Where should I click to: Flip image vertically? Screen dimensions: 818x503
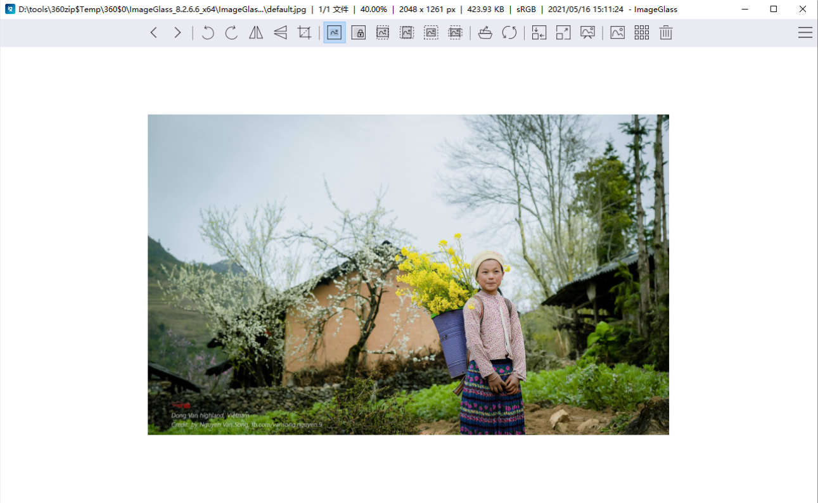coord(280,33)
